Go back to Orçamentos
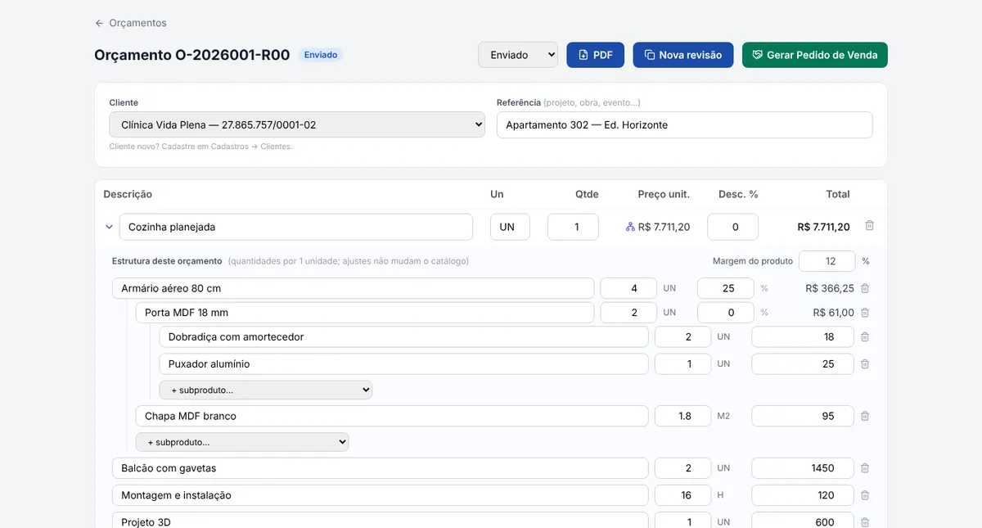 [131, 23]
